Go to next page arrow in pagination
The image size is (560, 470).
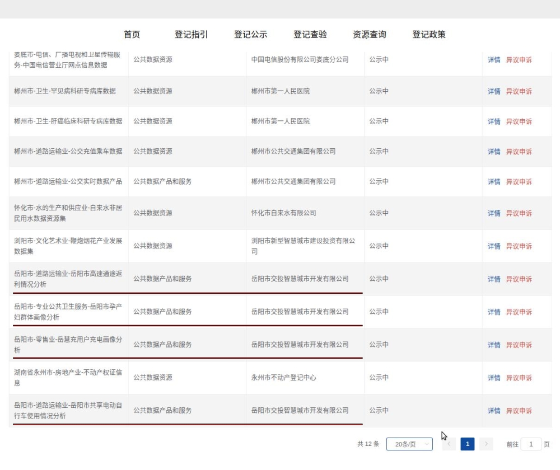pos(486,444)
